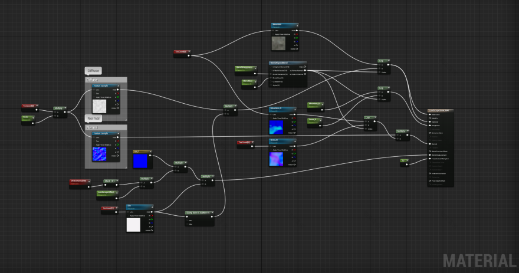Select the BlendBias parameter node

(249, 81)
